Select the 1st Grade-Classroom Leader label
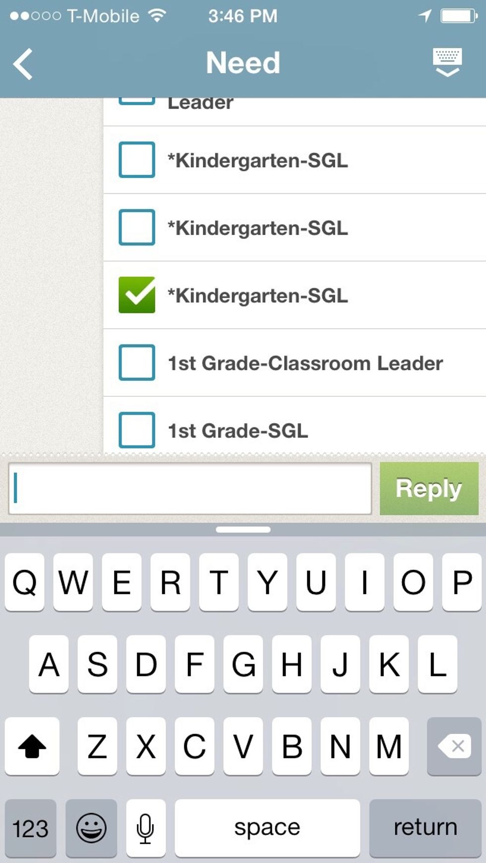The height and width of the screenshot is (863, 486). point(305,363)
